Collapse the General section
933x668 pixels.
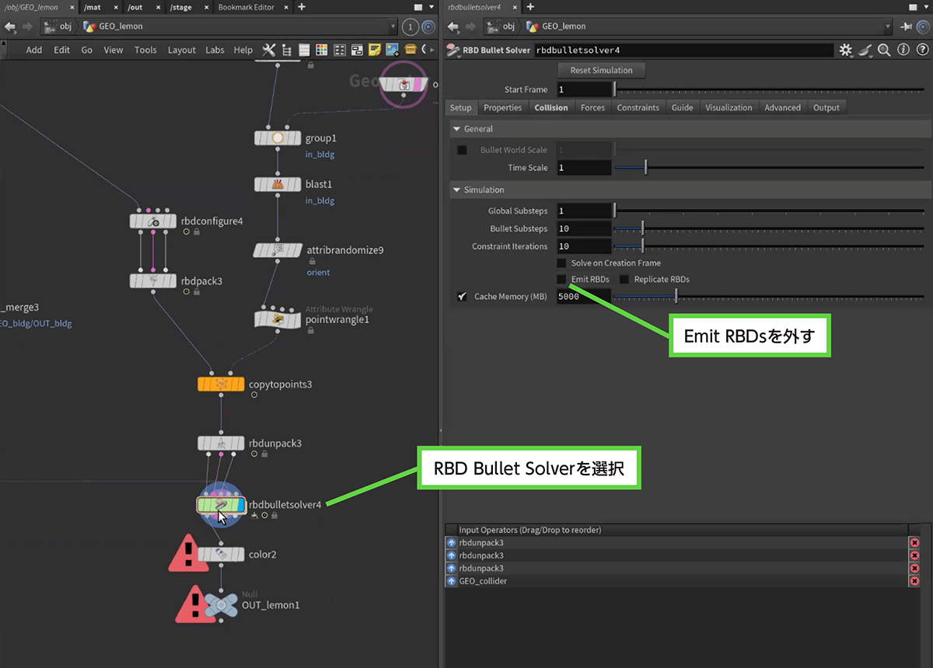(456, 129)
